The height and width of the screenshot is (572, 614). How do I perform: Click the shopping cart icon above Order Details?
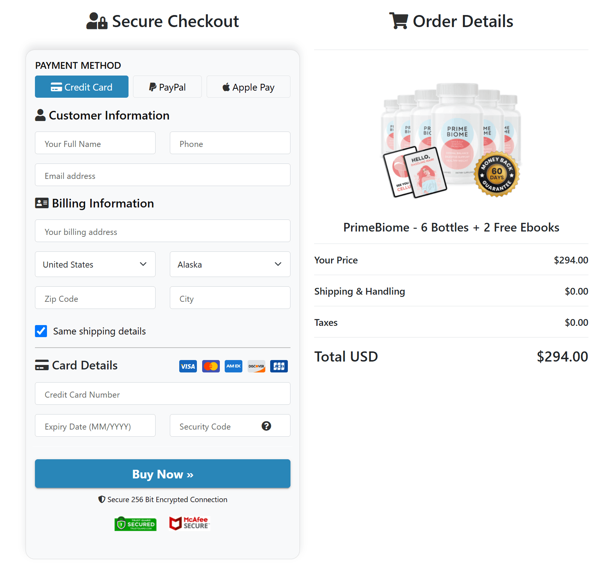pos(399,21)
